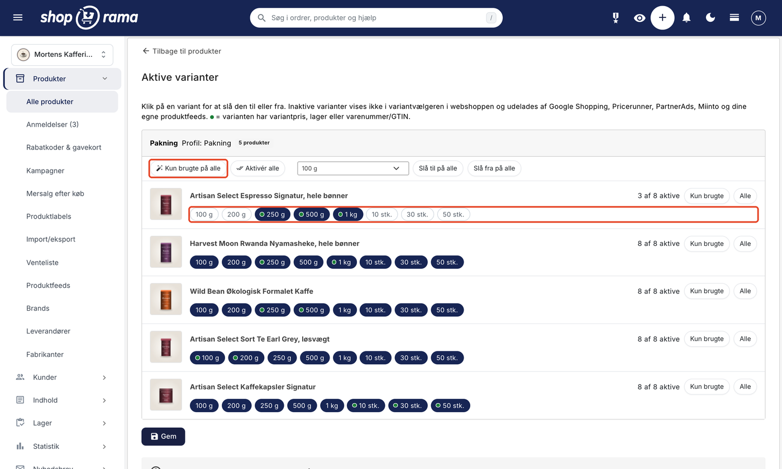Screen dimensions: 782x469
Task: Open notifications bell
Action: tap(686, 18)
